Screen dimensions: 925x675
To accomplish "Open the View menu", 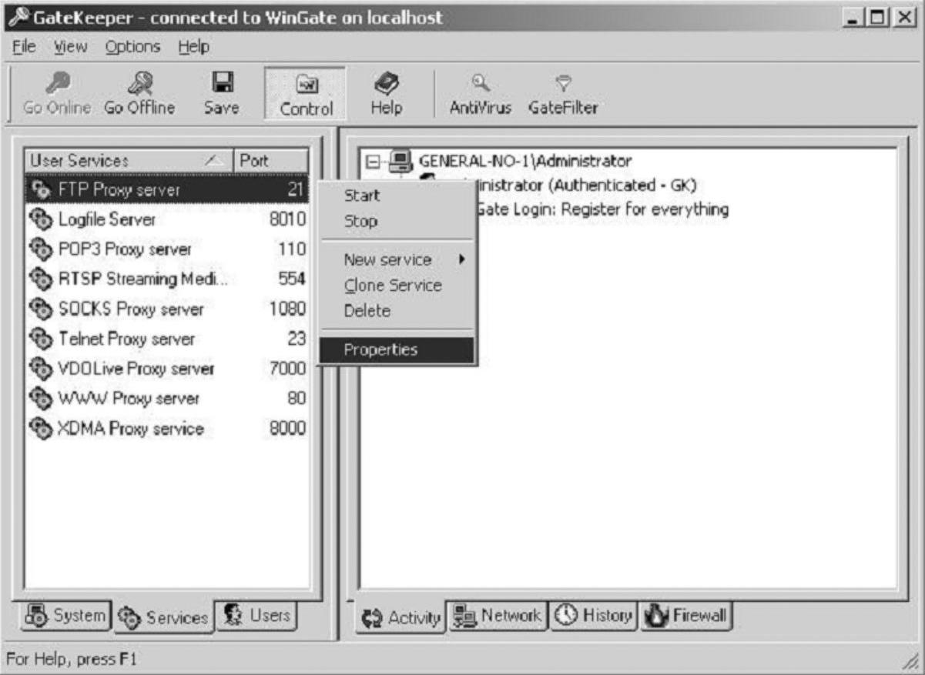I will (69, 47).
